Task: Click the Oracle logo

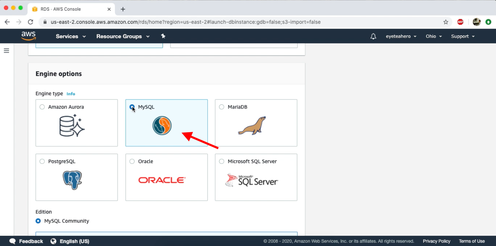Action: pos(162,180)
